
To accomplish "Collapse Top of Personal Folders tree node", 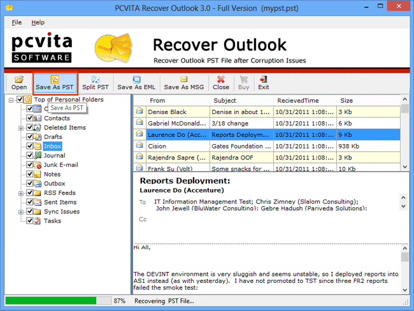I will 11,100.
